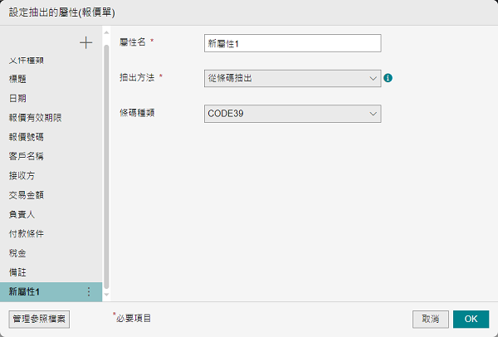The width and height of the screenshot is (498, 337).
Task: Select 負責人 in the attribute list
Action: (x=24, y=214)
